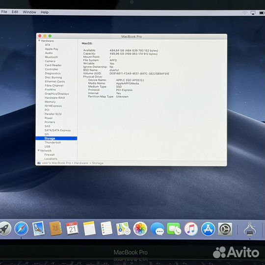Open the Mail stamp icon in dock

39,229
